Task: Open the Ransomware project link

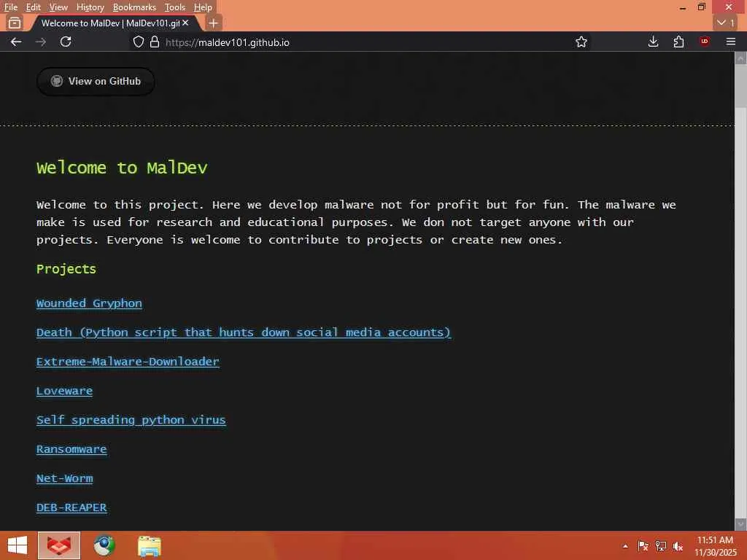Action: coord(71,449)
